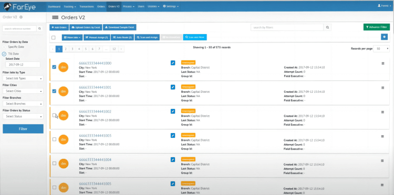
Task: Open the Orders nav item
Action: [x=101, y=6]
